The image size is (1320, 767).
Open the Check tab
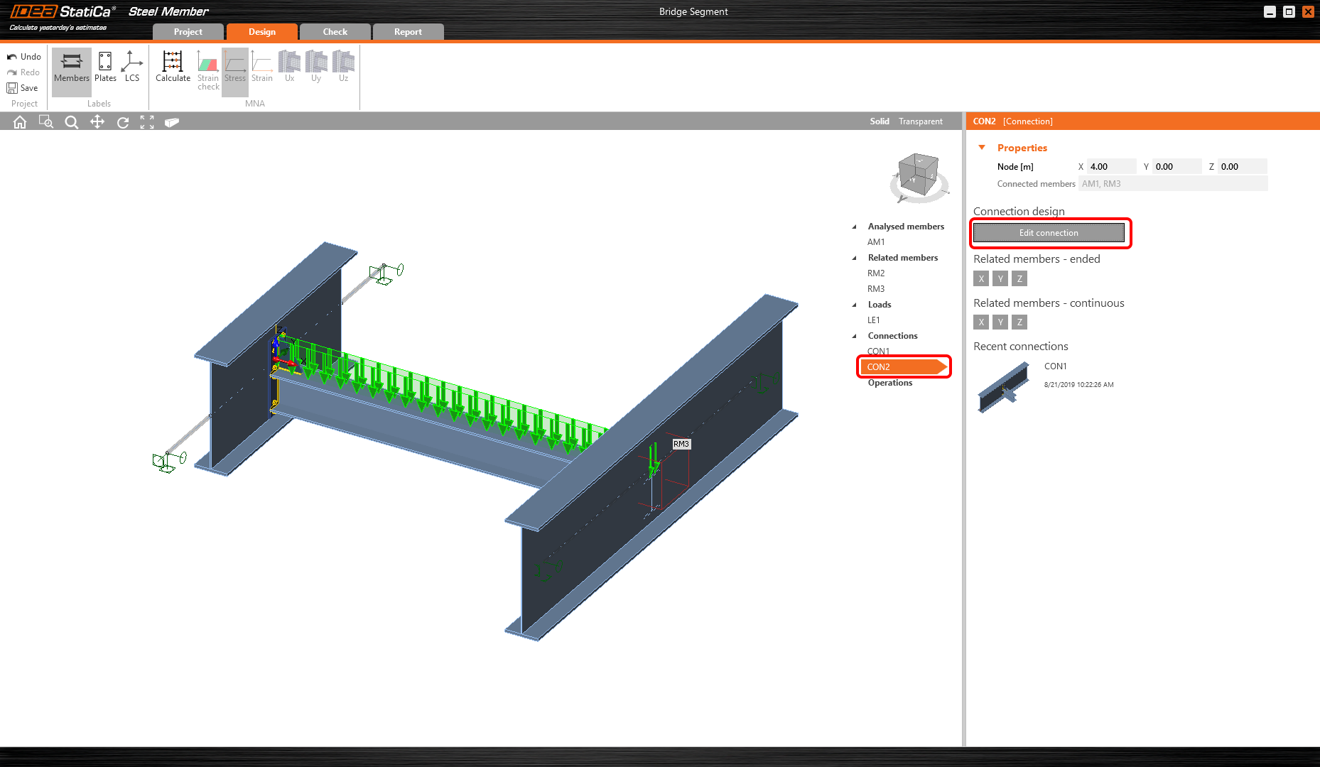click(335, 32)
